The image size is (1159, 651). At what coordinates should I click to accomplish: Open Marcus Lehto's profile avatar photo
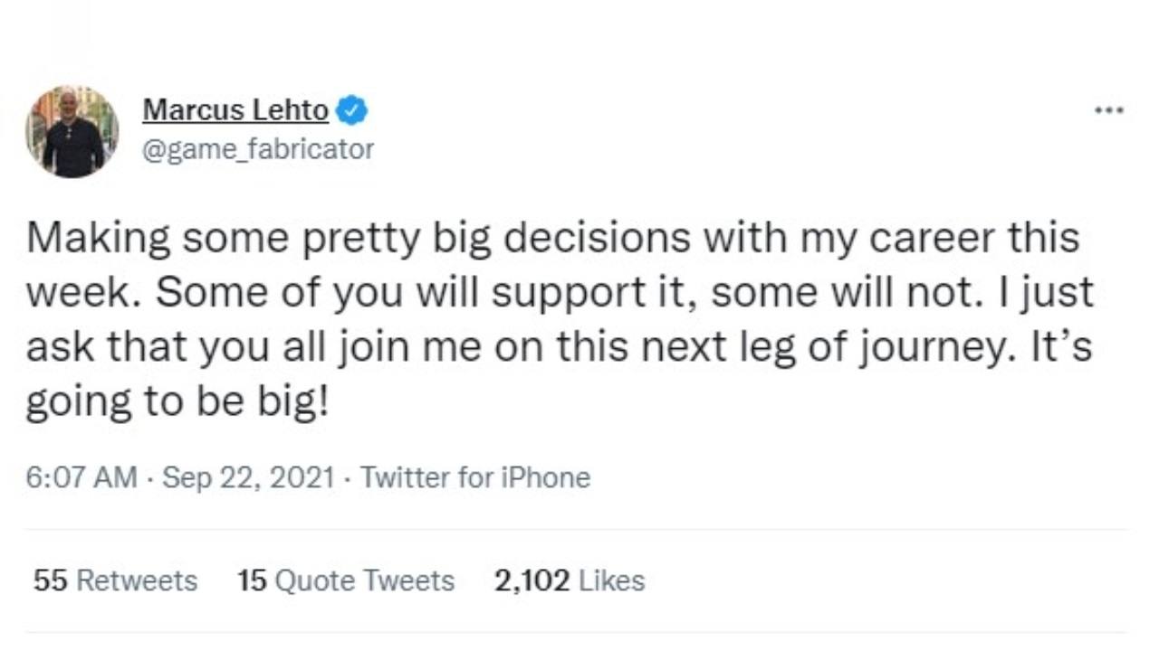pyautogui.click(x=72, y=131)
